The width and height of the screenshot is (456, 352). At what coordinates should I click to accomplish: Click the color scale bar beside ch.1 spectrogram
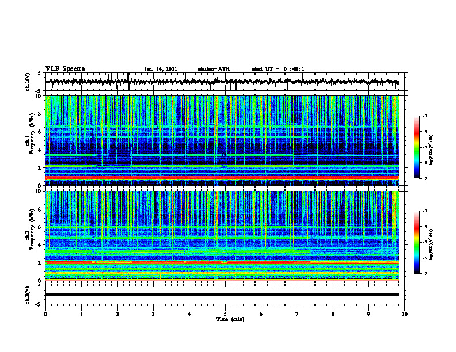click(x=417, y=147)
